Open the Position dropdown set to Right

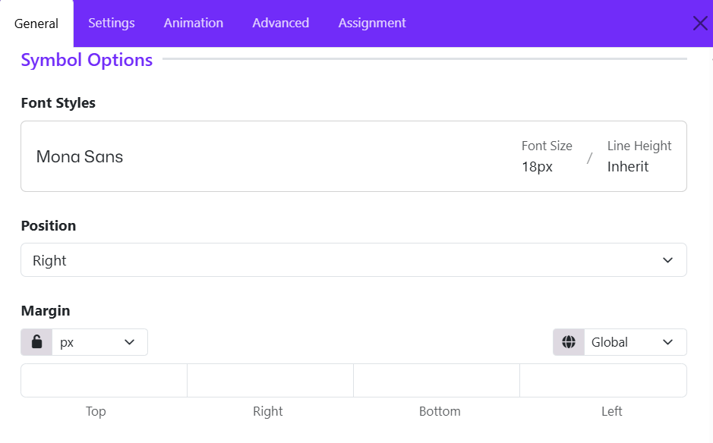(353, 260)
